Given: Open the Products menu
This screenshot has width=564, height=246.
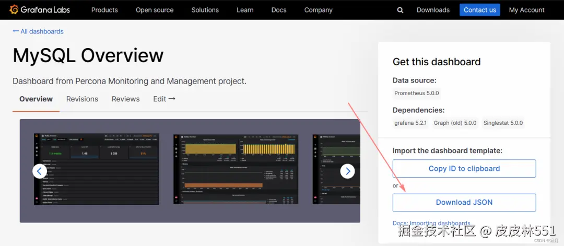Looking at the screenshot, I should (104, 10).
